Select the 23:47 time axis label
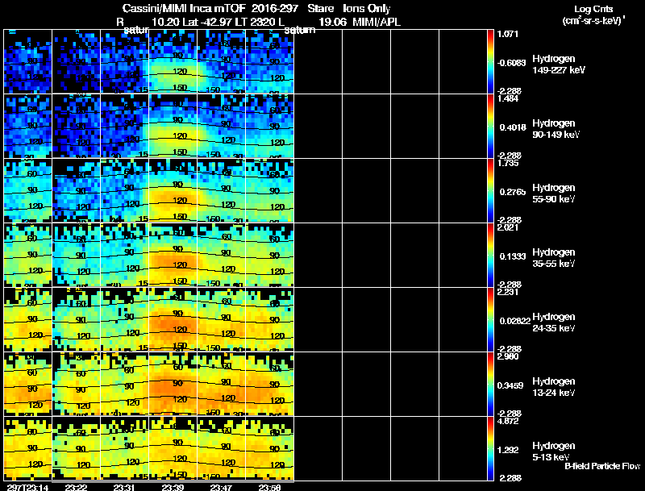 click(x=221, y=487)
